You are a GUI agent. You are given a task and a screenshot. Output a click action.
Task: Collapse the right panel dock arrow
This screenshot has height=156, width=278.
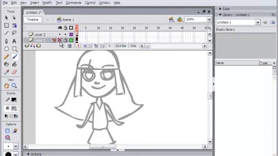tap(213, 84)
